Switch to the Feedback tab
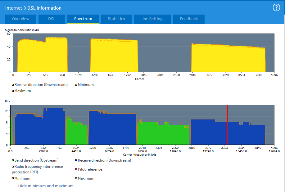285x192 pixels. pyautogui.click(x=189, y=19)
